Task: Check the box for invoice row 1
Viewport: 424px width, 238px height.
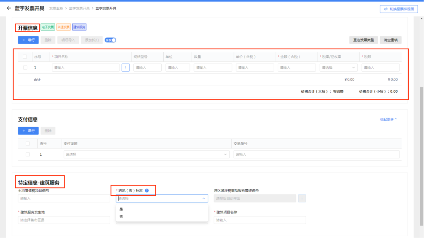Action: [x=25, y=67]
